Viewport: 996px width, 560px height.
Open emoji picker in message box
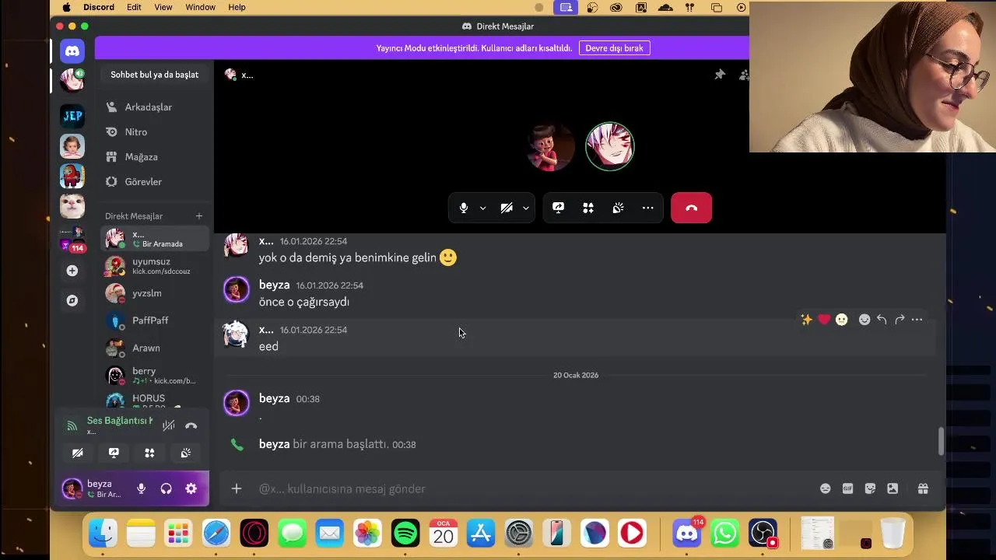826,488
